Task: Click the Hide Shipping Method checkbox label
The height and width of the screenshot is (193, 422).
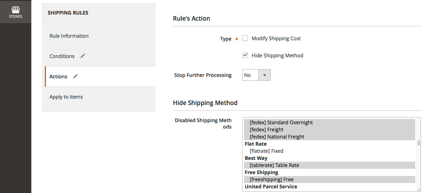Action: click(277, 56)
